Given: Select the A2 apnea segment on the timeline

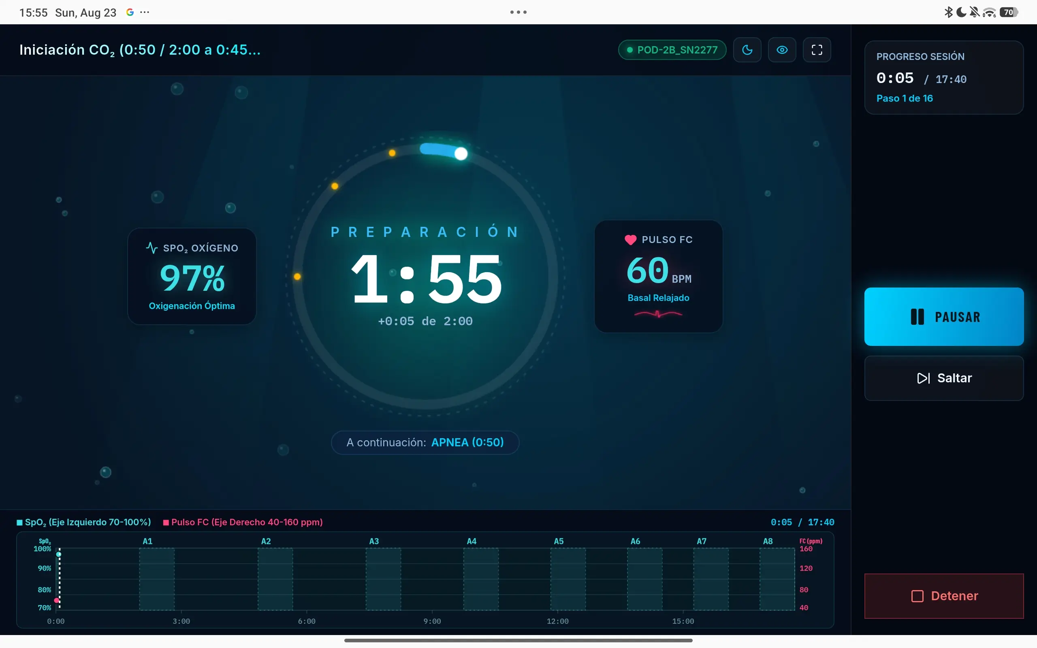Looking at the screenshot, I should [275, 579].
